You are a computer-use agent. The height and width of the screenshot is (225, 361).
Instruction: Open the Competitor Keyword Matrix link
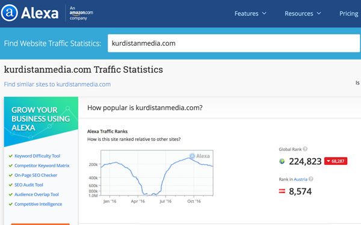click(x=42, y=165)
